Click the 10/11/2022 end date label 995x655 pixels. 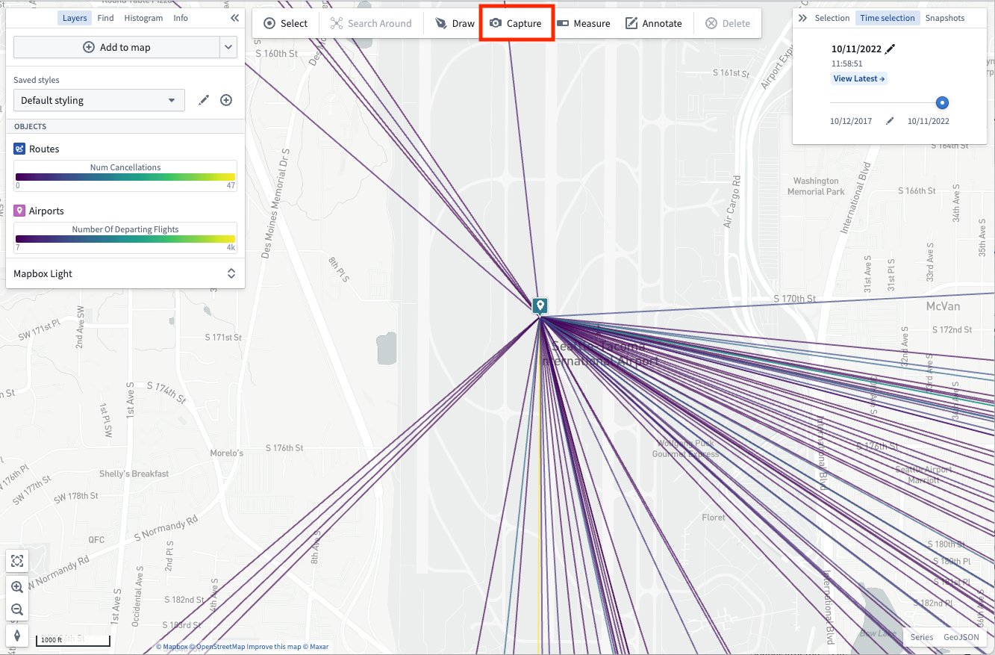[928, 121]
